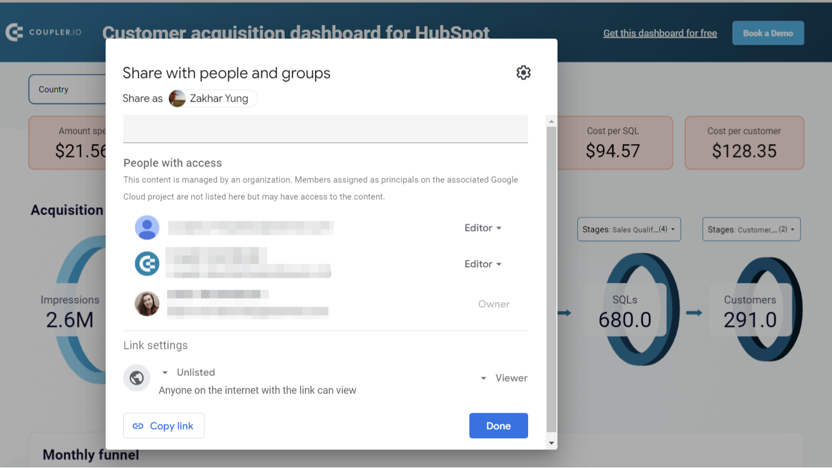This screenshot has height=468, width=832.
Task: Click the add people input field
Action: pos(325,129)
